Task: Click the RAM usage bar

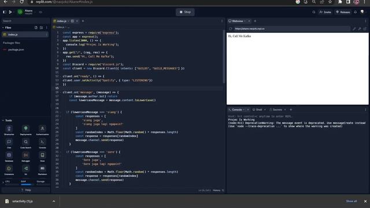Action: point(26,184)
